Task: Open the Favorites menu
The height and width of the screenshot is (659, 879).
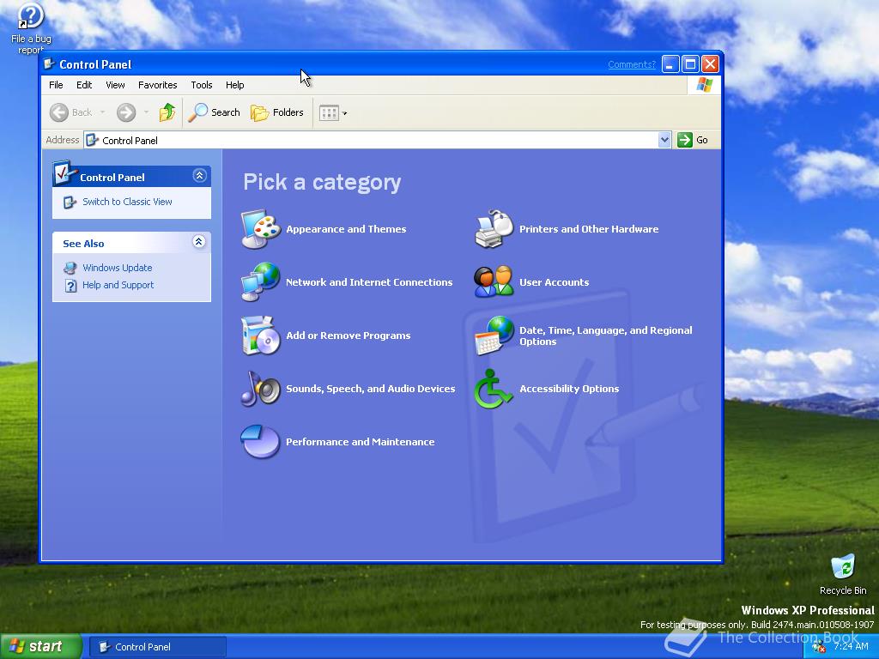Action: (158, 85)
